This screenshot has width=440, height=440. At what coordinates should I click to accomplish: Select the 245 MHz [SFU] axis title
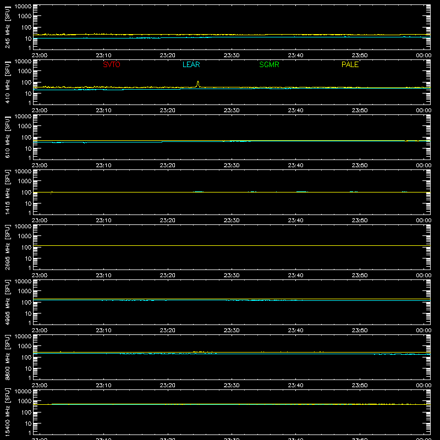7,27
